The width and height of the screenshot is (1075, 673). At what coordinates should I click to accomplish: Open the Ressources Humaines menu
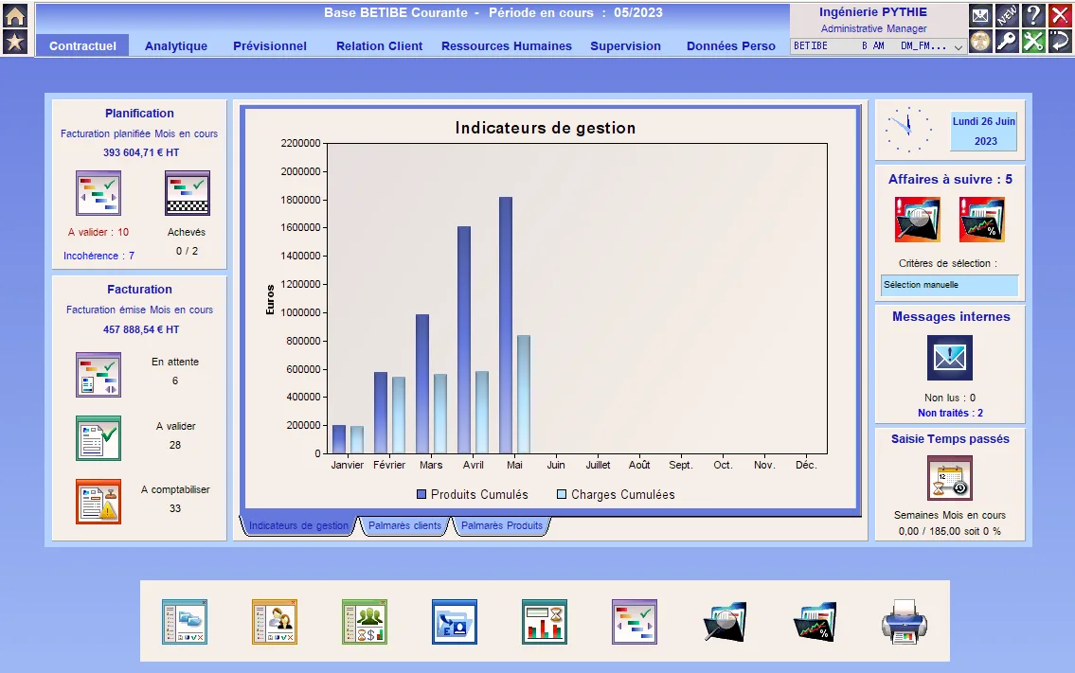pos(507,46)
